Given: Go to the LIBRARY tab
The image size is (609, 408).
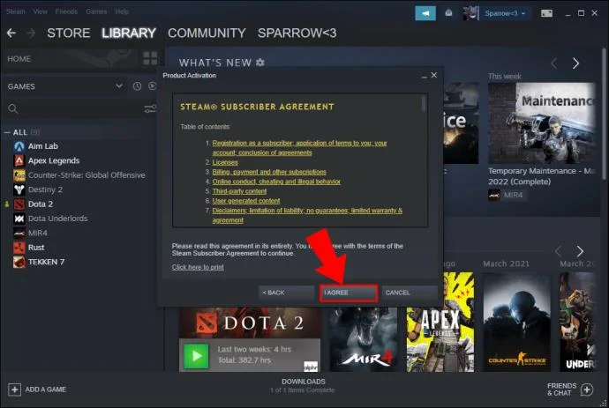Looking at the screenshot, I should pos(129,33).
